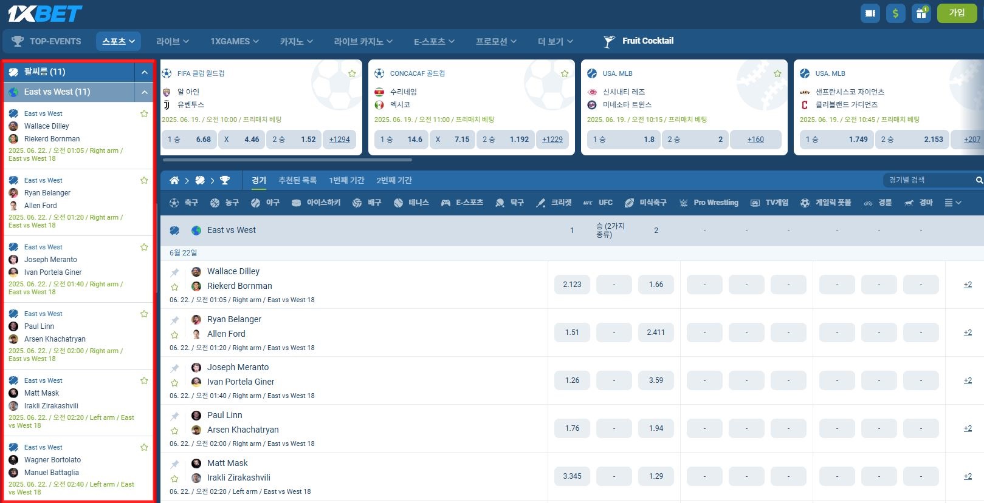984x503 pixels.
Task: Open the 라이브 dropdown menu
Action: tap(173, 41)
